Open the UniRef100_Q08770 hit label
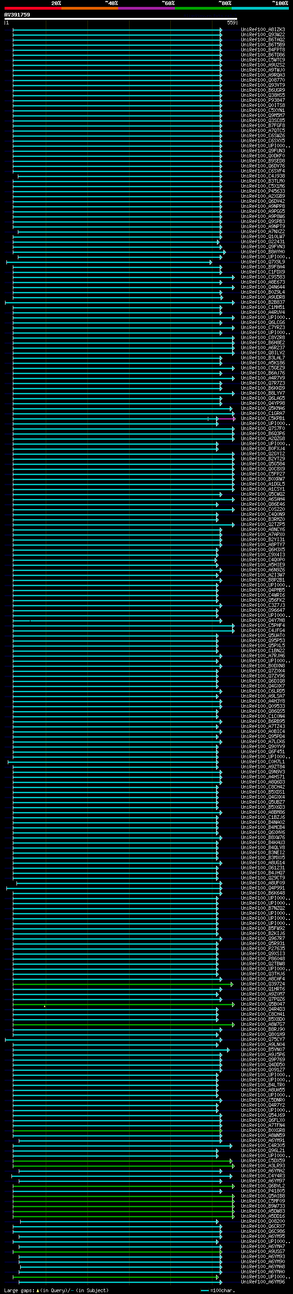The width and height of the screenshot is (293, 1294). tap(262, 80)
